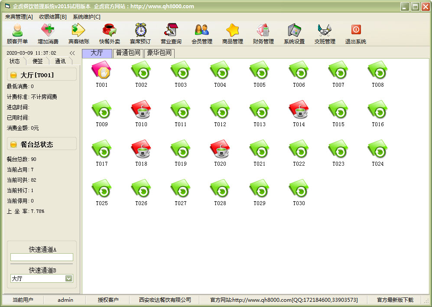Open the 系统维护[C] menu

[86, 16]
